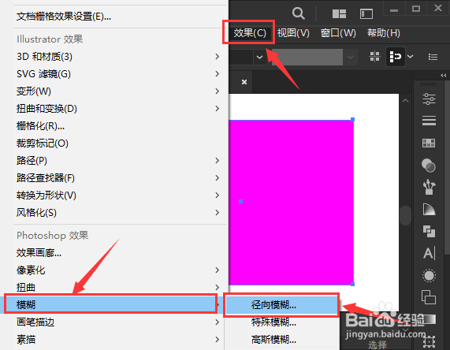Open the arrange documents icon
The width and height of the screenshot is (450, 350).
339,13
